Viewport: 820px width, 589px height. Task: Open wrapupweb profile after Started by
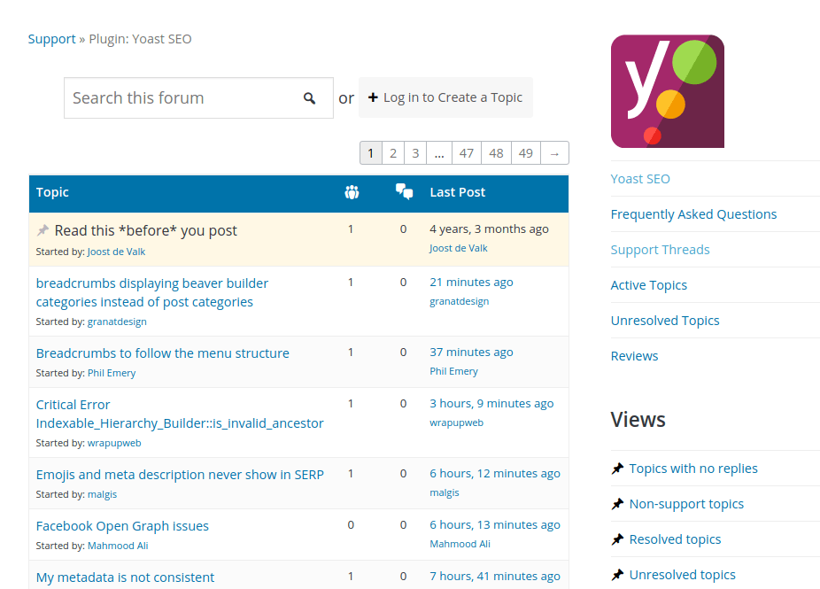point(114,443)
